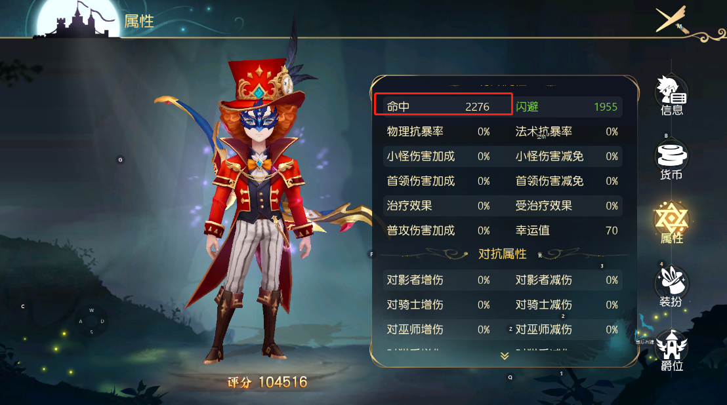This screenshot has height=405, width=727.
Task: Close the attributes screen with the top-right sword icon
Action: [x=671, y=20]
